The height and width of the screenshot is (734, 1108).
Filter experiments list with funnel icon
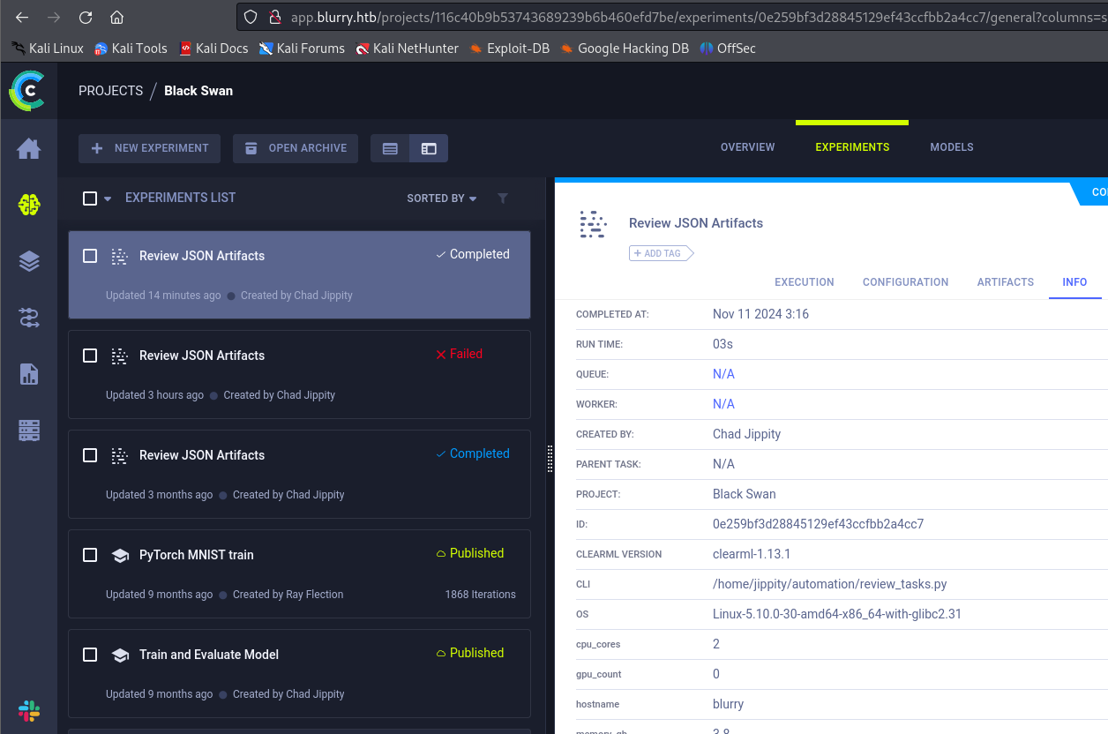pyautogui.click(x=503, y=198)
